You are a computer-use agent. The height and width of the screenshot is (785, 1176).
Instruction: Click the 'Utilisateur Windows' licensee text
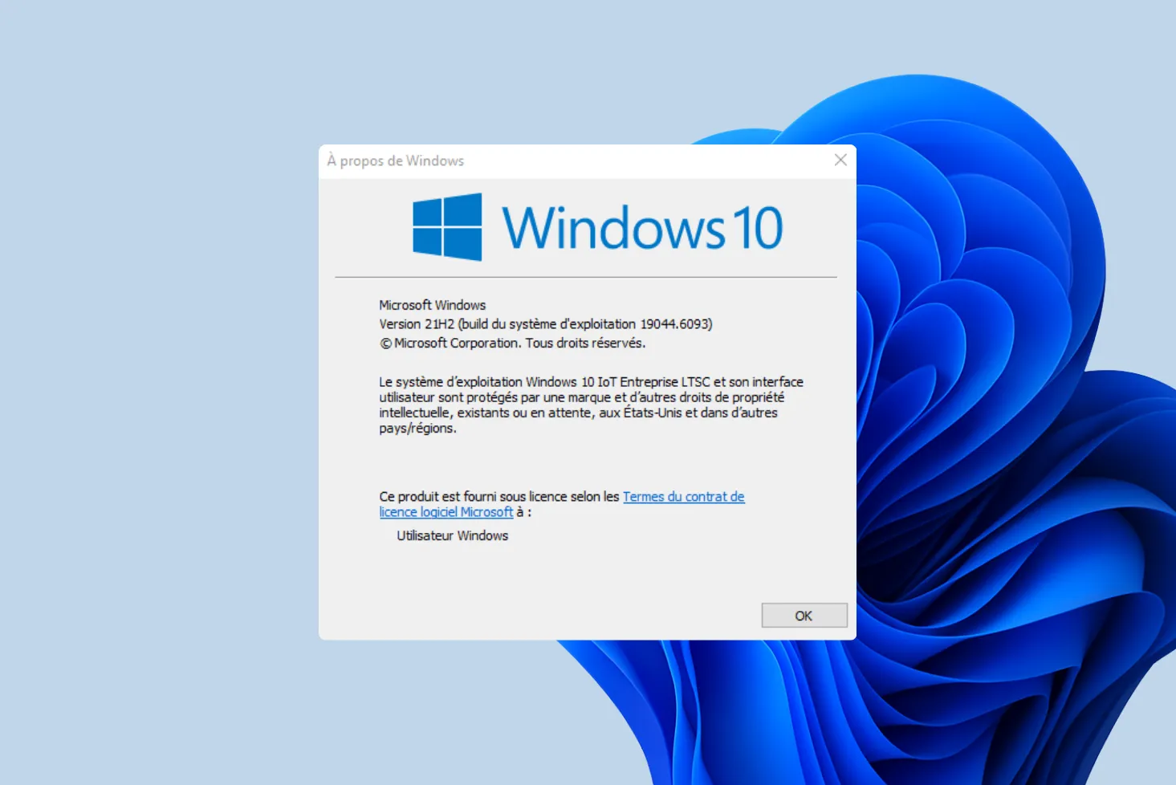coord(453,535)
